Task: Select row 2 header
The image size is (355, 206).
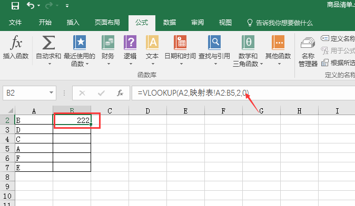Action: [x=7, y=120]
